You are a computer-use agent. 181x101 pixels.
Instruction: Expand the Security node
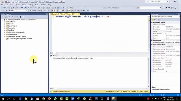5,24
